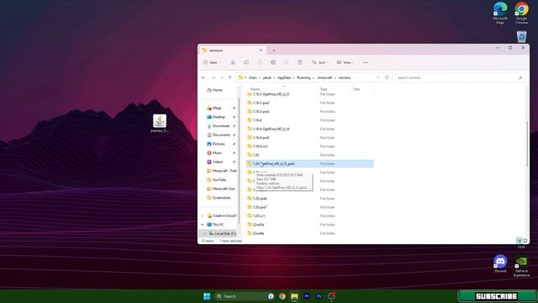
Task: Expand Local Disk (C:) tree node
Action: tap(204, 234)
